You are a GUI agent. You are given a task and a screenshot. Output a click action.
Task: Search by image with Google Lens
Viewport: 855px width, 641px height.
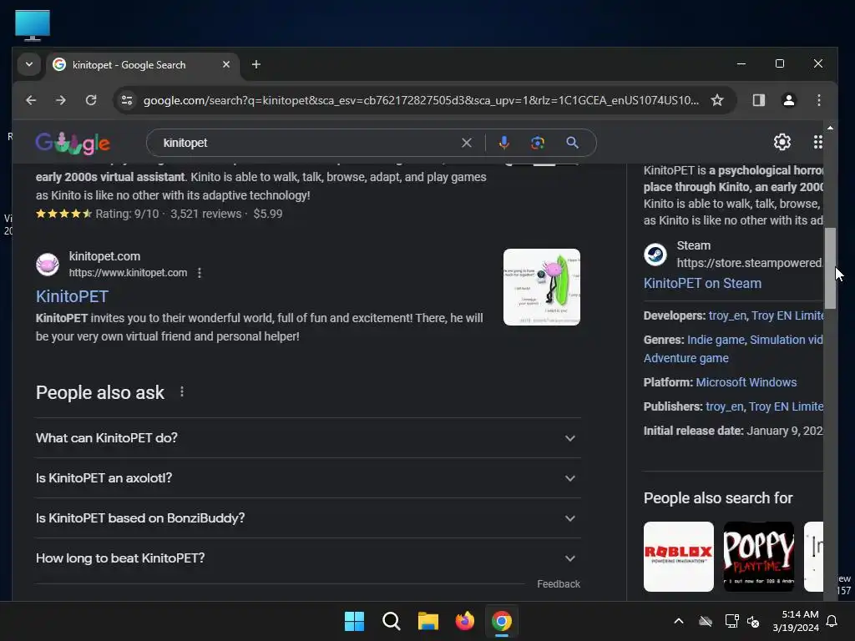pos(538,143)
